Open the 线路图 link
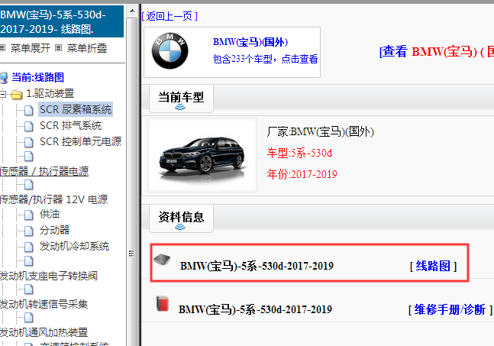Image resolution: width=494 pixels, height=346 pixels. point(433,267)
